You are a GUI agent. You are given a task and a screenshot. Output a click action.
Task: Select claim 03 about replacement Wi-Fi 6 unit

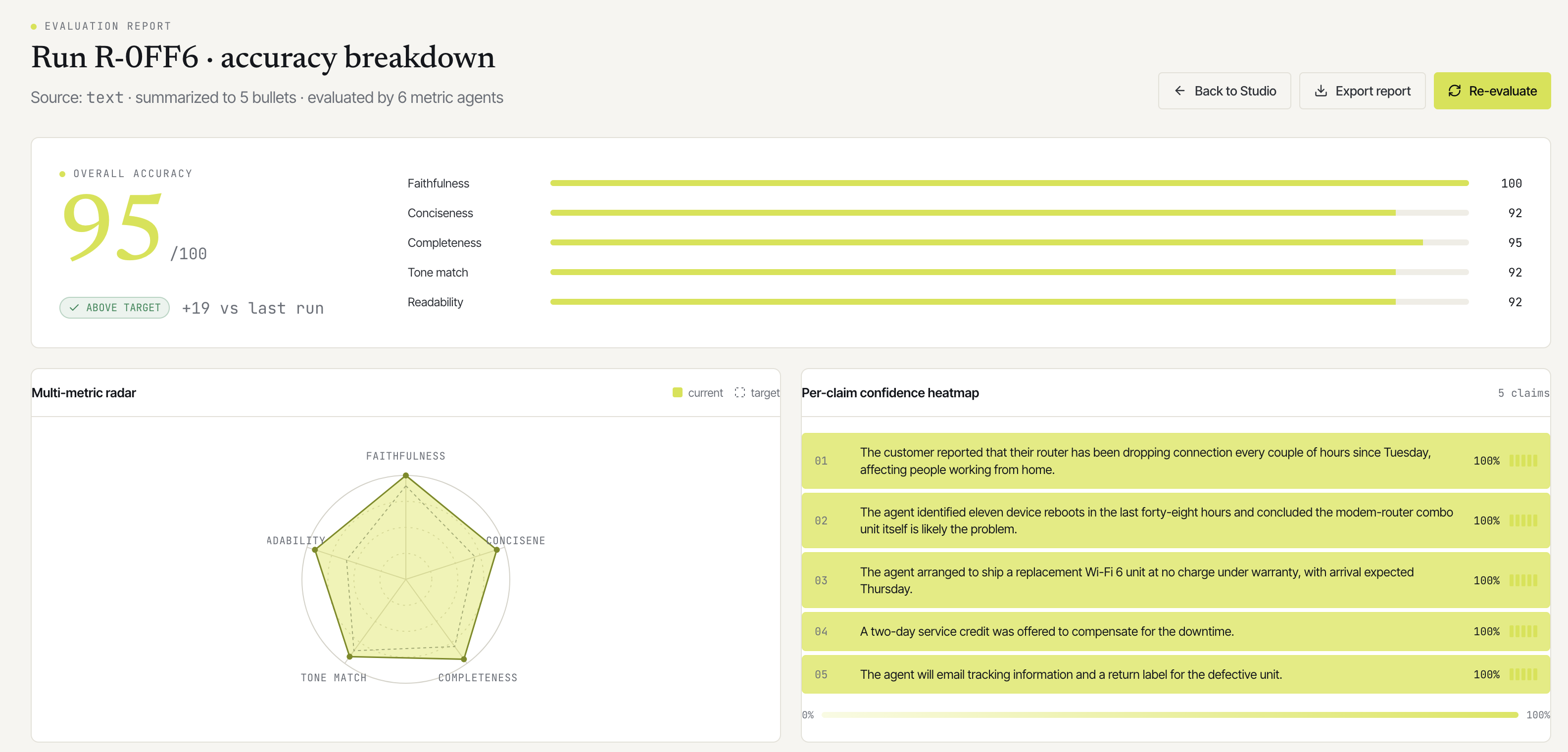[1176, 580]
